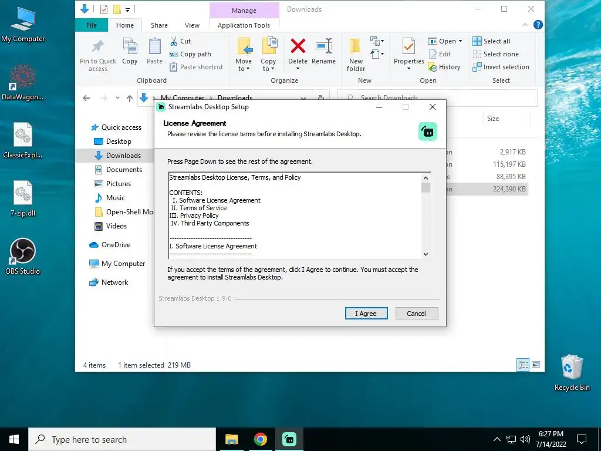
Task: Click Select all in ribbon
Action: point(491,41)
